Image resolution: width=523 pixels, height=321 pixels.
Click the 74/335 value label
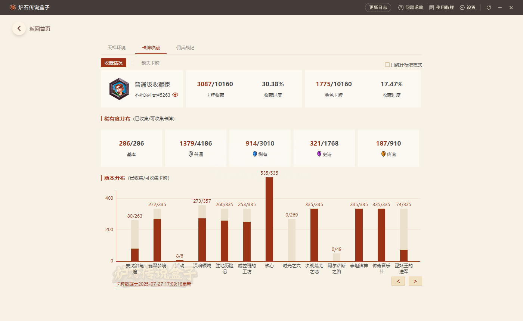click(404, 204)
